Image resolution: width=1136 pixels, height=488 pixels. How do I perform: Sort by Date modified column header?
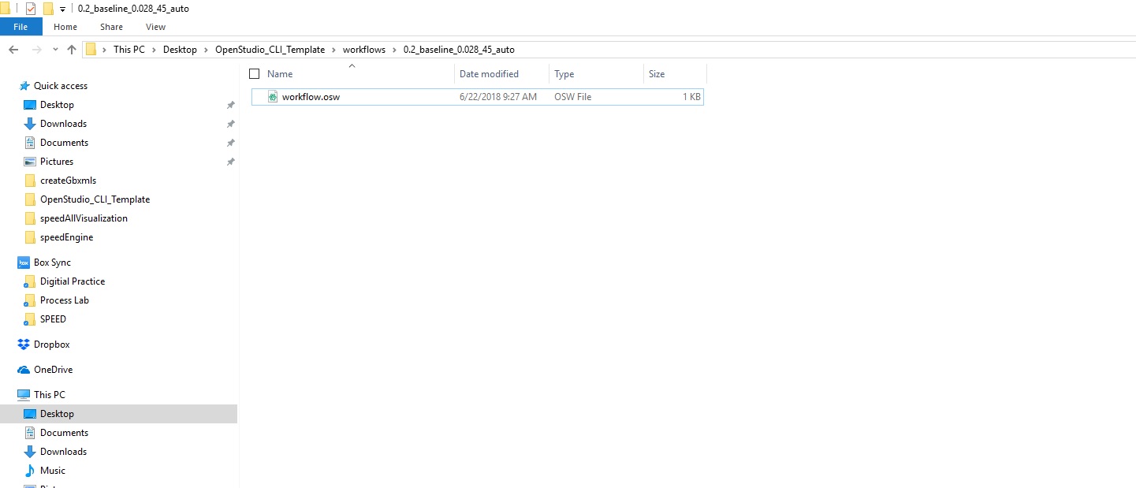pos(489,74)
